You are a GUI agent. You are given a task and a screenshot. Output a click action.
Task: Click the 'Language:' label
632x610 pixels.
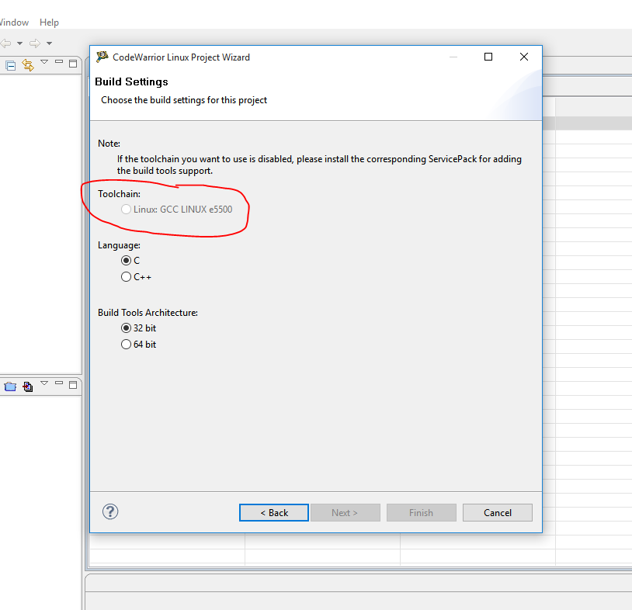click(119, 245)
